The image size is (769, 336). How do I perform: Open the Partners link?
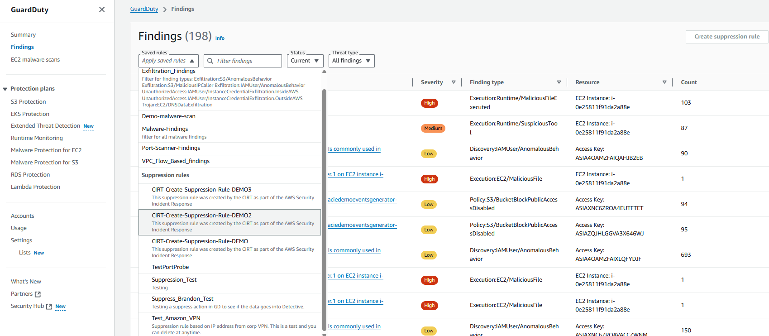click(x=22, y=294)
